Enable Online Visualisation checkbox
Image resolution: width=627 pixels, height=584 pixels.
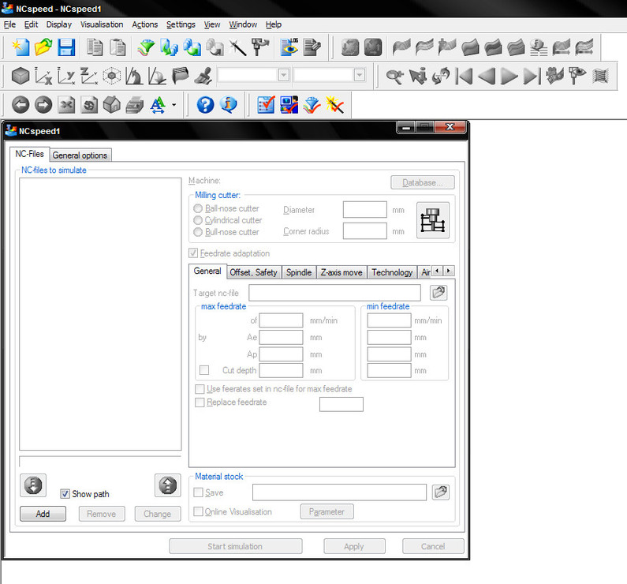coord(198,511)
